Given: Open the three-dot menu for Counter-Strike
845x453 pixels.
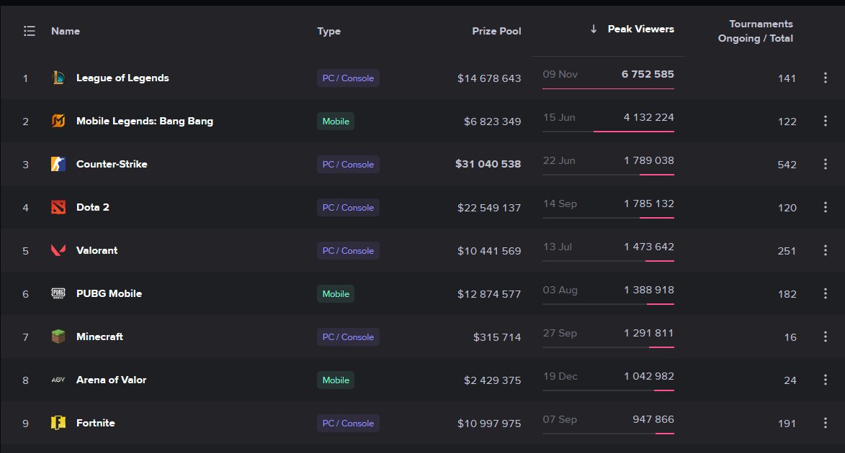Looking at the screenshot, I should [825, 164].
